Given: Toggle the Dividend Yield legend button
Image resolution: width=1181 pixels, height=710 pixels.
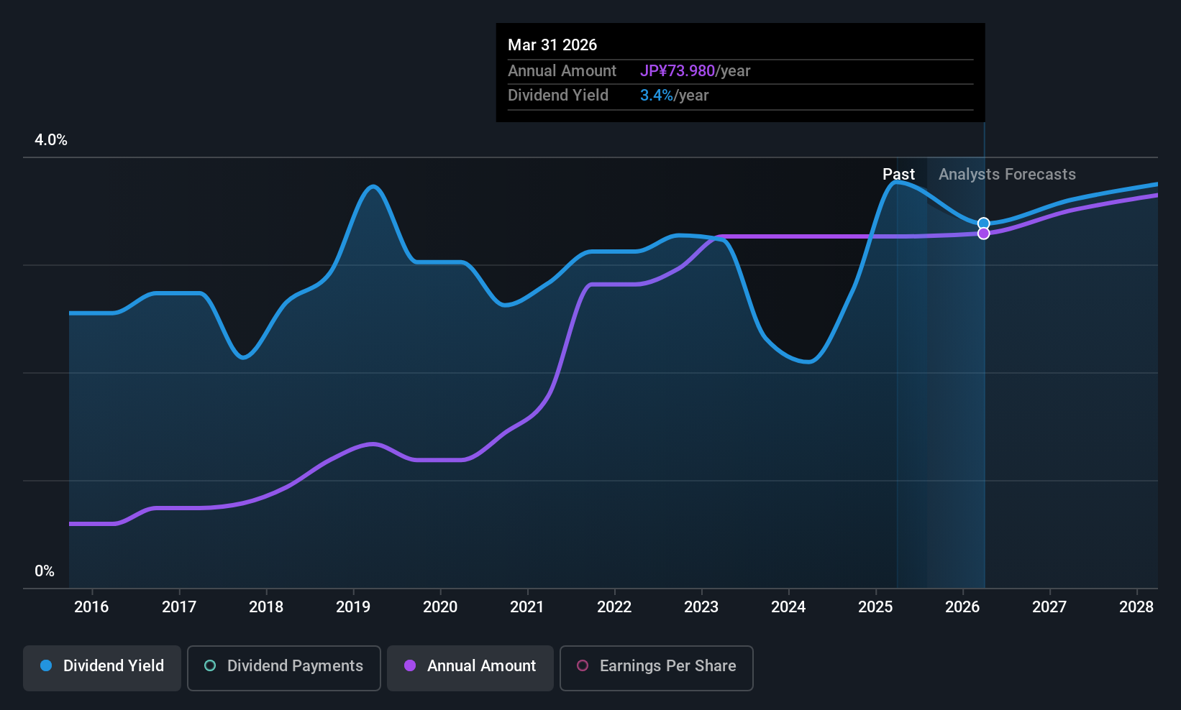Looking at the screenshot, I should pyautogui.click(x=102, y=668).
